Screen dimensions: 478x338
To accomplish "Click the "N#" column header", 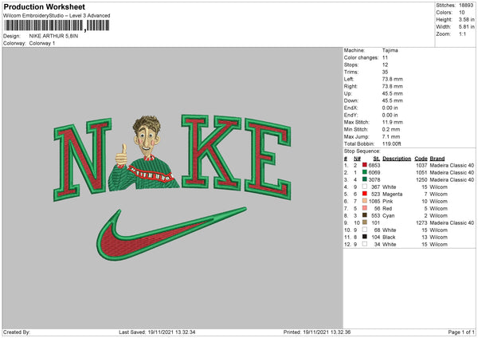I will coord(357,159).
